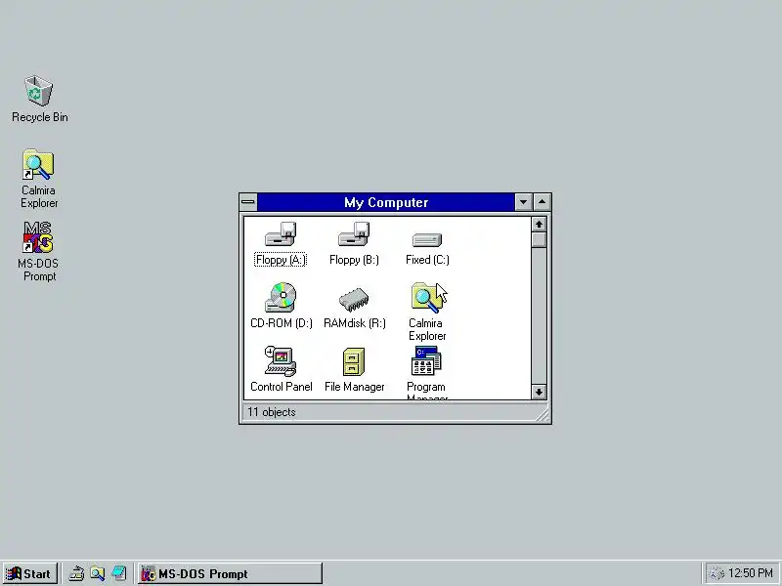The image size is (782, 586).
Task: Click the quick-launch explorer magnifier icon in taskbar
Action: tap(98, 573)
